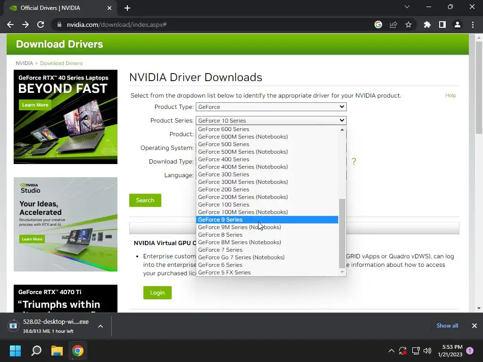Open the browser Extensions puzzle icon
The height and width of the screenshot is (362, 483).
click(427, 25)
